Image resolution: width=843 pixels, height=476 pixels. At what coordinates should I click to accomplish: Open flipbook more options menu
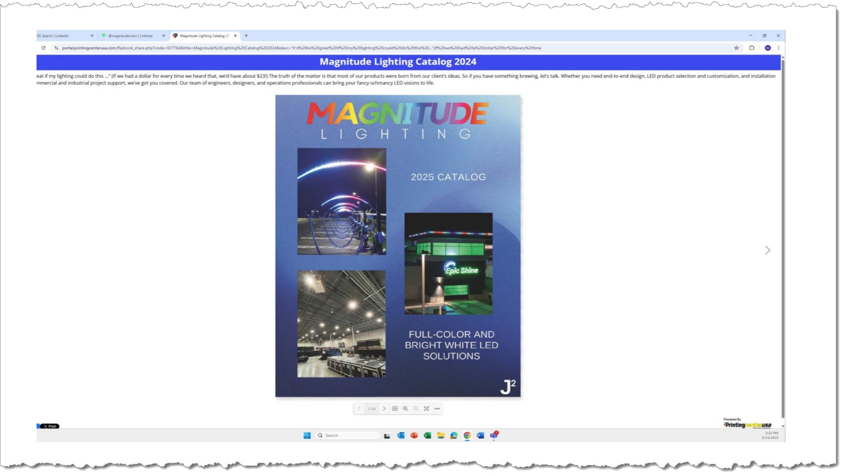coord(437,409)
